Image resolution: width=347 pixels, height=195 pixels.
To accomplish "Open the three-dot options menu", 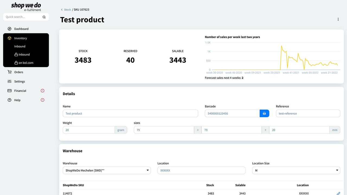I will coord(338,19).
